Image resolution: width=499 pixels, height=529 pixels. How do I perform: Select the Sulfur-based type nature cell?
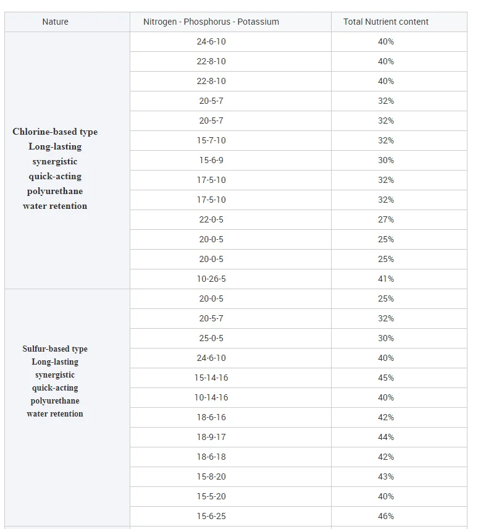[x=55, y=381]
